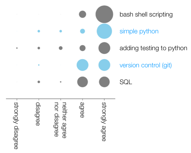Click the 'strongly agree' axis label
Image resolution: width=191 pixels, height=153 pixels.
click(x=104, y=122)
